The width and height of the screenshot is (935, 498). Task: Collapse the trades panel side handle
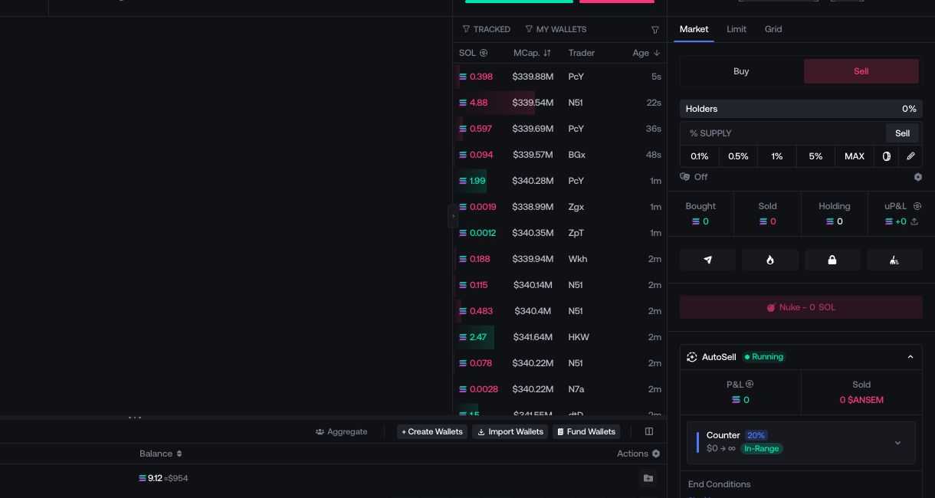(x=453, y=216)
